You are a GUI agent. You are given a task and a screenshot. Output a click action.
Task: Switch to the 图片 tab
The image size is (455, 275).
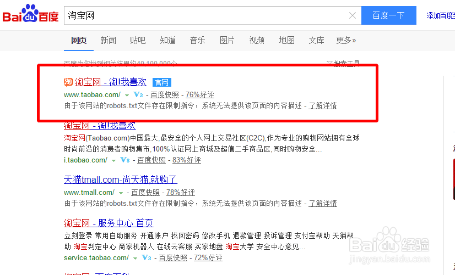(227, 40)
